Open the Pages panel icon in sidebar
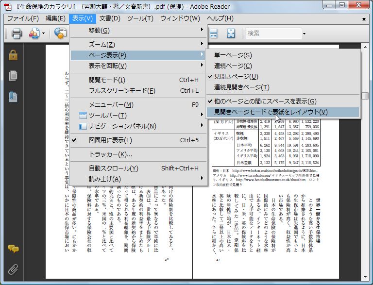Screen dimensions: 373x285 click(x=13, y=76)
